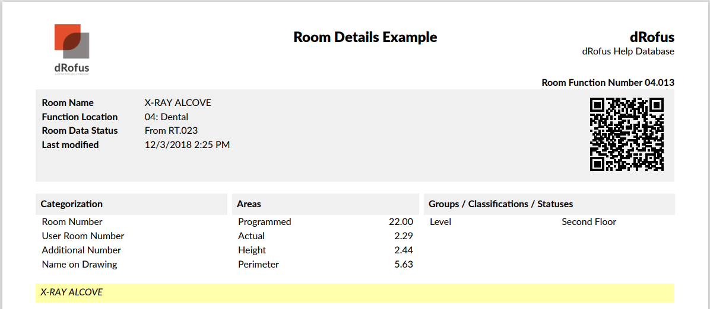
Task: Click the Name on Drawing label
Action: click(x=80, y=265)
